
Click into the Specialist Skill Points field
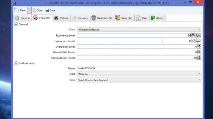click(137, 58)
